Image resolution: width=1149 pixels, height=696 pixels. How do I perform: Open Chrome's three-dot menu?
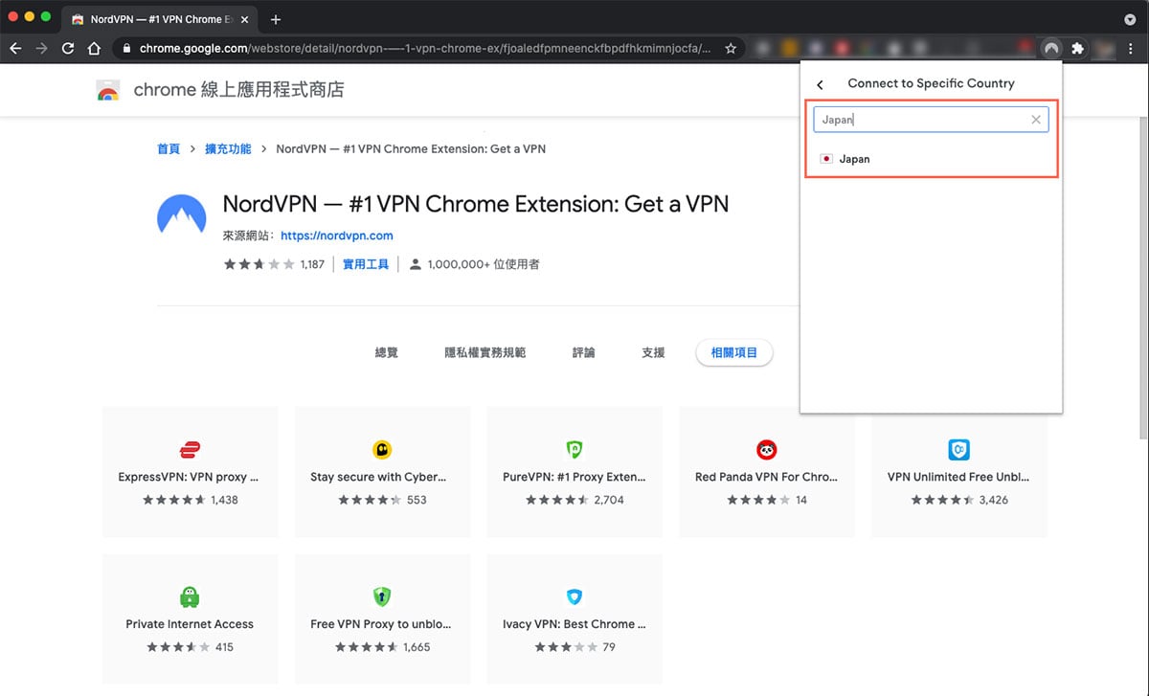[1131, 48]
